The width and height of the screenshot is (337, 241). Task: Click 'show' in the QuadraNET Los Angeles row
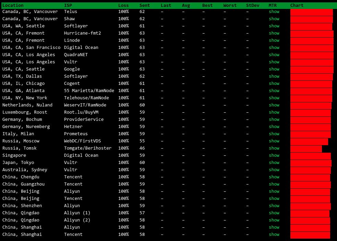(x=274, y=55)
